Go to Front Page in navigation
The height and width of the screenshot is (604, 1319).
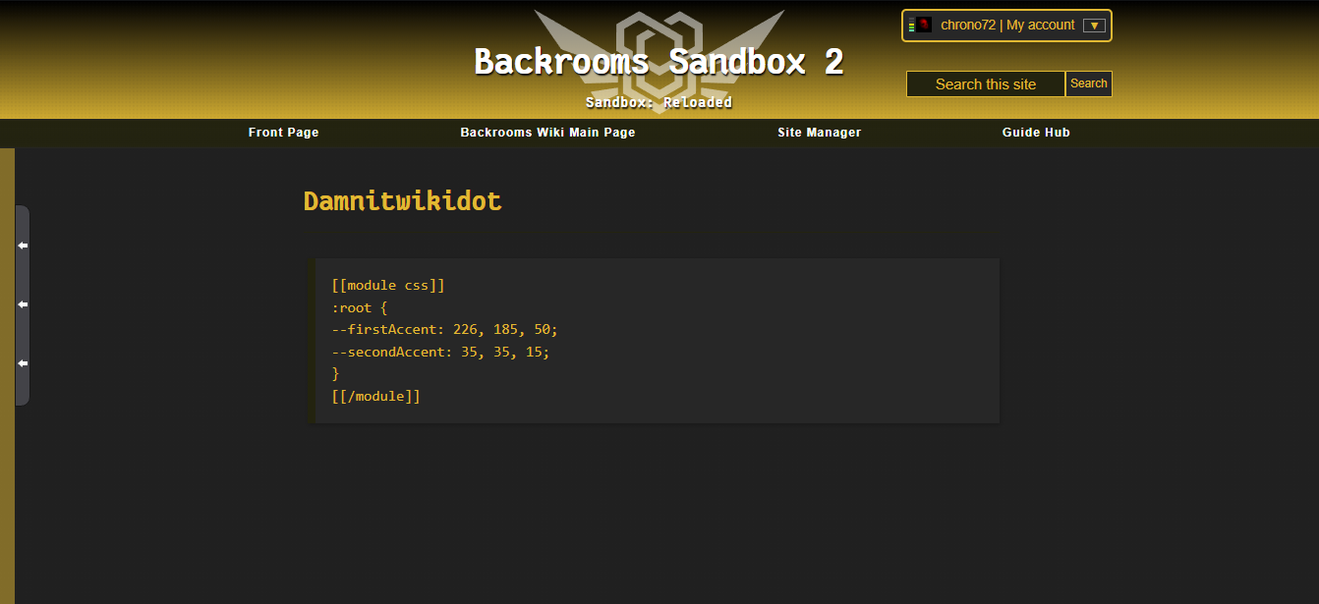pyautogui.click(x=284, y=133)
